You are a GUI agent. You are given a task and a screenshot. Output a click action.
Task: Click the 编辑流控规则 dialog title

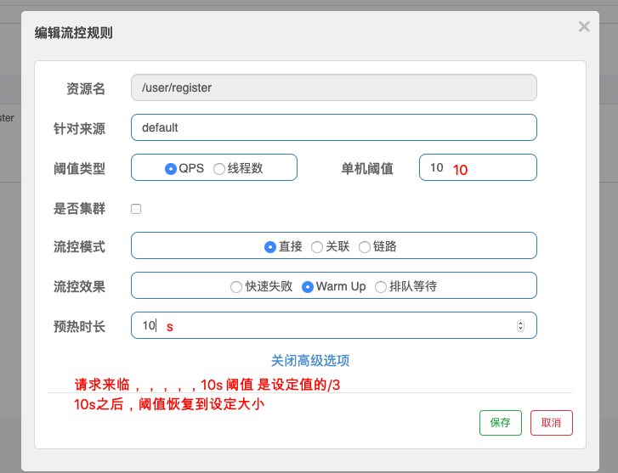pos(74,33)
